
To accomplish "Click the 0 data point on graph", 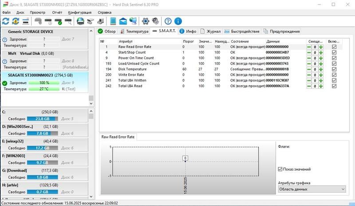I will (185, 161).
